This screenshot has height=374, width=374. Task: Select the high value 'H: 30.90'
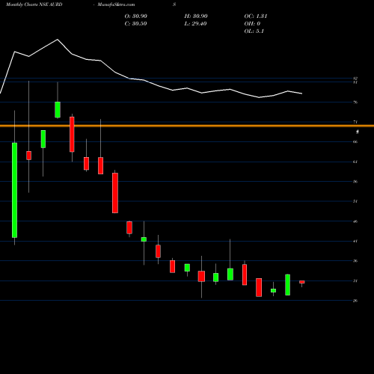196,16
